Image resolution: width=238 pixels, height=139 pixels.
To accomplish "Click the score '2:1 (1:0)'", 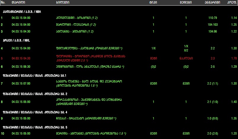I will coord(213,102).
